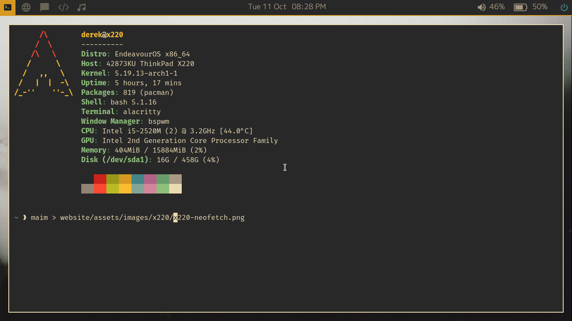The image size is (572, 321).
Task: Click the prompt arrow symbol after tilde
Action: click(25, 217)
